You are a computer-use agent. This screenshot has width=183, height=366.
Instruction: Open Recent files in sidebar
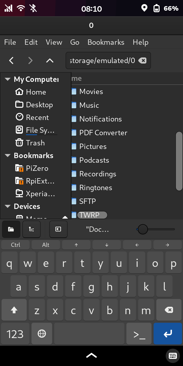(37, 117)
